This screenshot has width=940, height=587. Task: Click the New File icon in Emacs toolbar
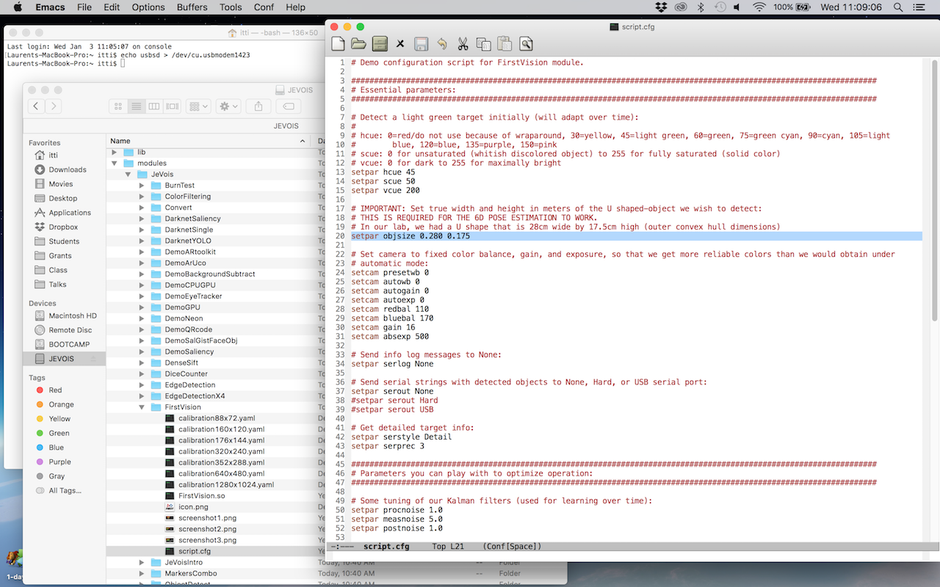(x=338, y=44)
